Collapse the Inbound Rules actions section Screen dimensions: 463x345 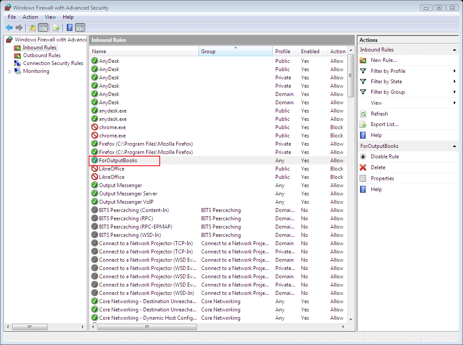click(454, 50)
